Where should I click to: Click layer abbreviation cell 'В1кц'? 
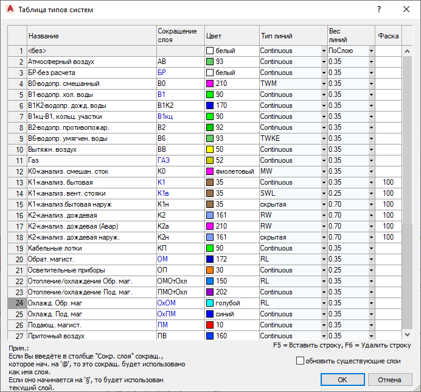(181, 116)
